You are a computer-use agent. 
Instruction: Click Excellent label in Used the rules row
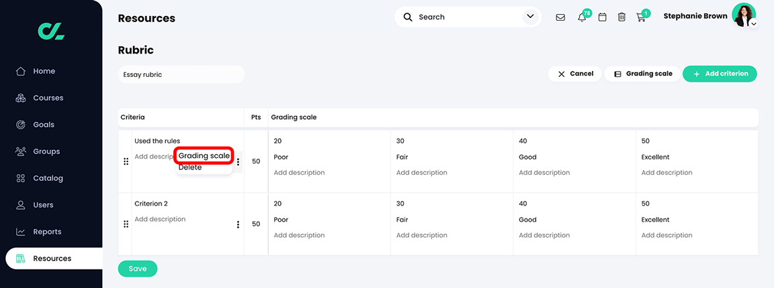pos(655,157)
